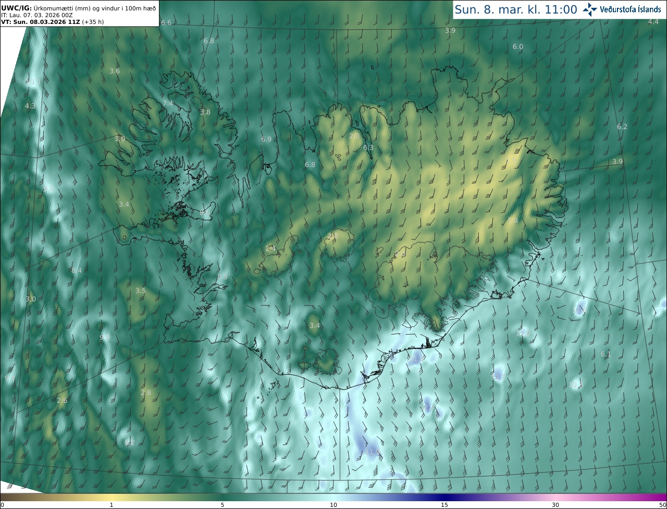This screenshot has height=509, width=667.
Task: Click the '6.6' value label on the map
Action: coord(166,22)
